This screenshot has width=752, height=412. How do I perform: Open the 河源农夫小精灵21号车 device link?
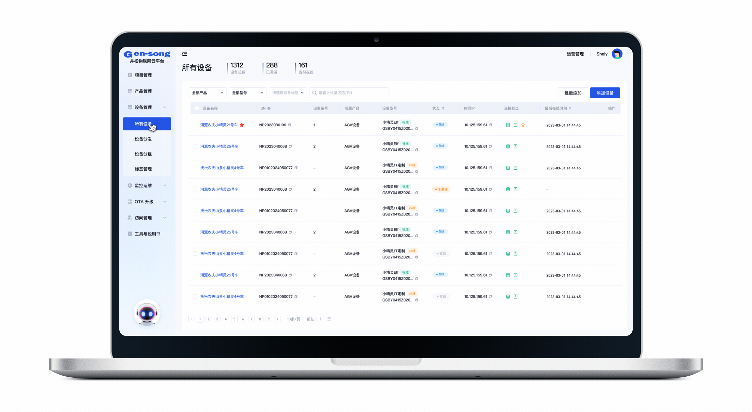point(219,125)
